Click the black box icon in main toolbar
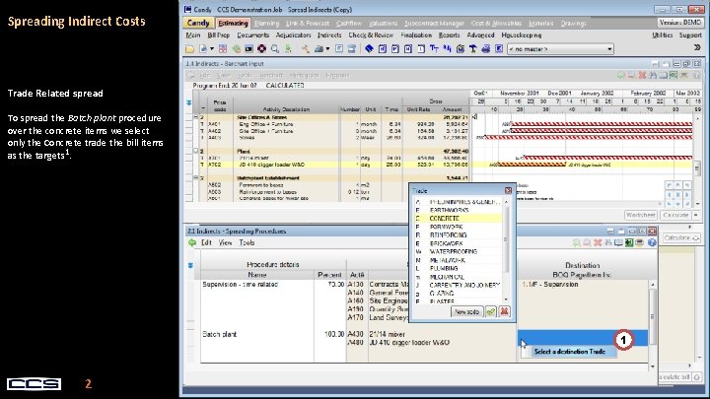 (x=248, y=49)
